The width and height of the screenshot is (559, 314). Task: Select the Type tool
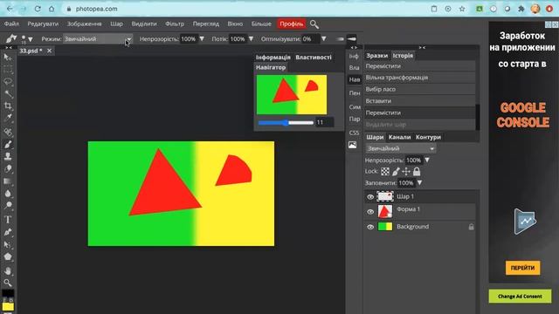[8, 220]
